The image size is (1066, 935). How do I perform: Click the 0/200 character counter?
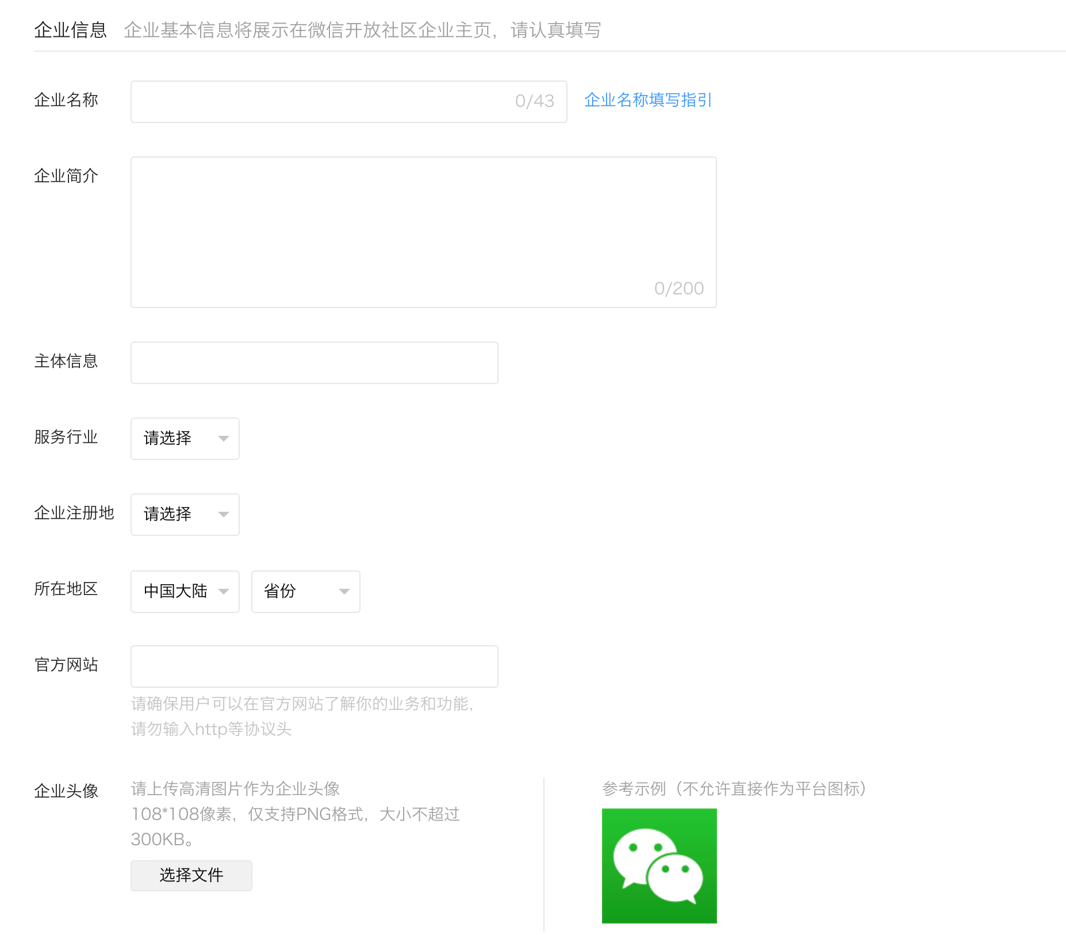click(x=678, y=288)
